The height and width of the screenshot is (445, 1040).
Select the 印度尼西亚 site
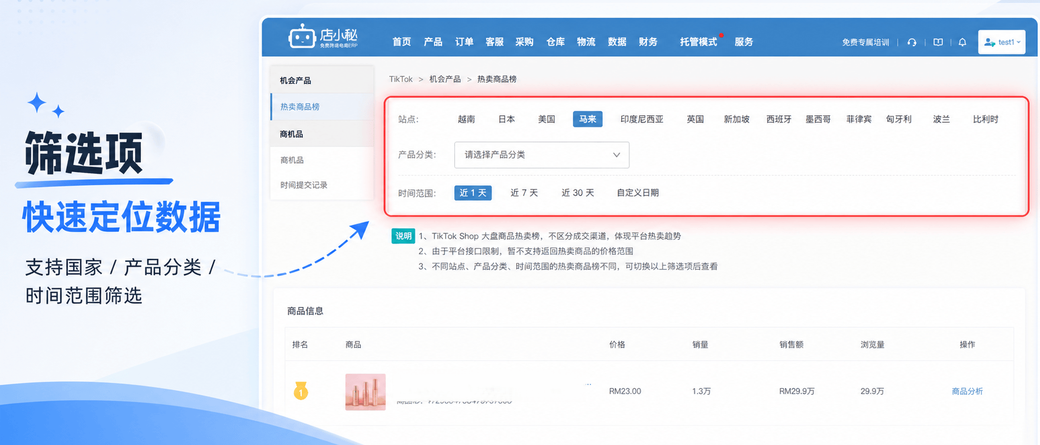(x=642, y=119)
